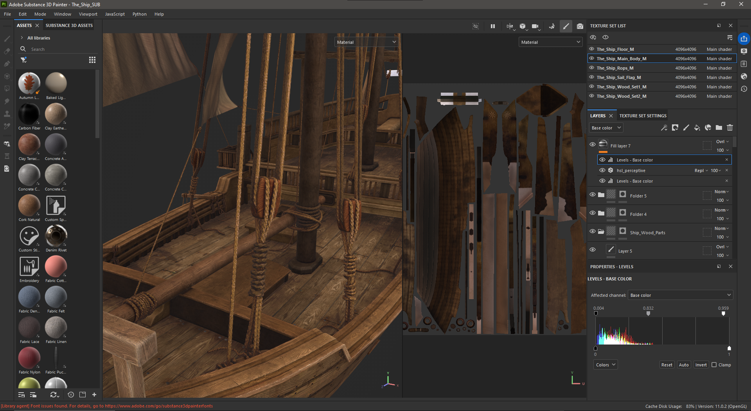This screenshot has width=751, height=411.
Task: Toggle visibility of The_Ship_Floor_M texture set
Action: click(x=592, y=49)
